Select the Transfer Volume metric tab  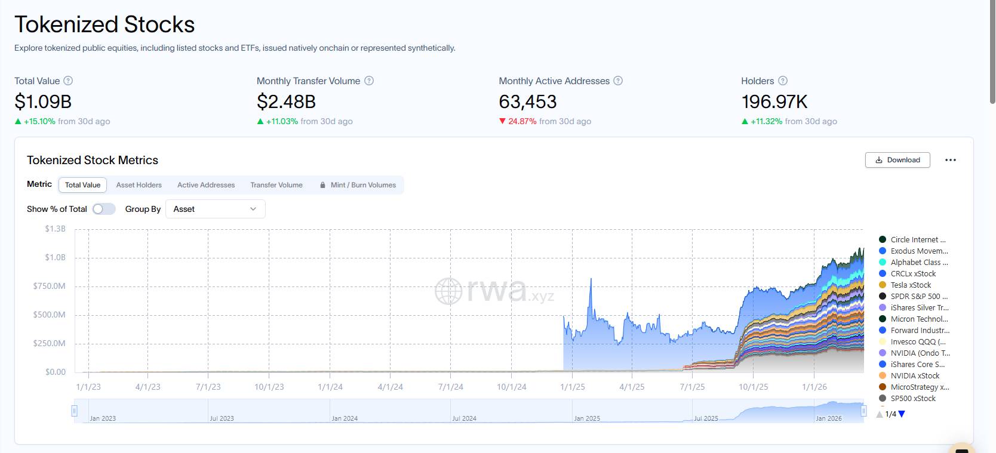(x=276, y=185)
